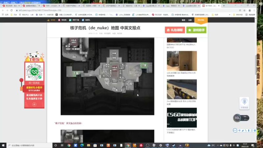Open 特玩网 in the site nav bar
263x148 pixels.
pos(62,20)
